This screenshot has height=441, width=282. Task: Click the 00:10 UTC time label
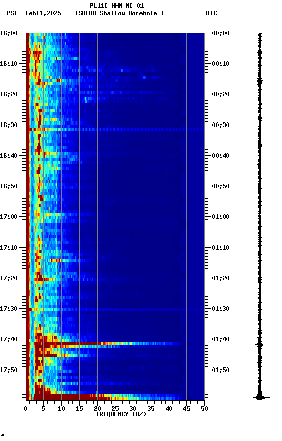click(221, 64)
